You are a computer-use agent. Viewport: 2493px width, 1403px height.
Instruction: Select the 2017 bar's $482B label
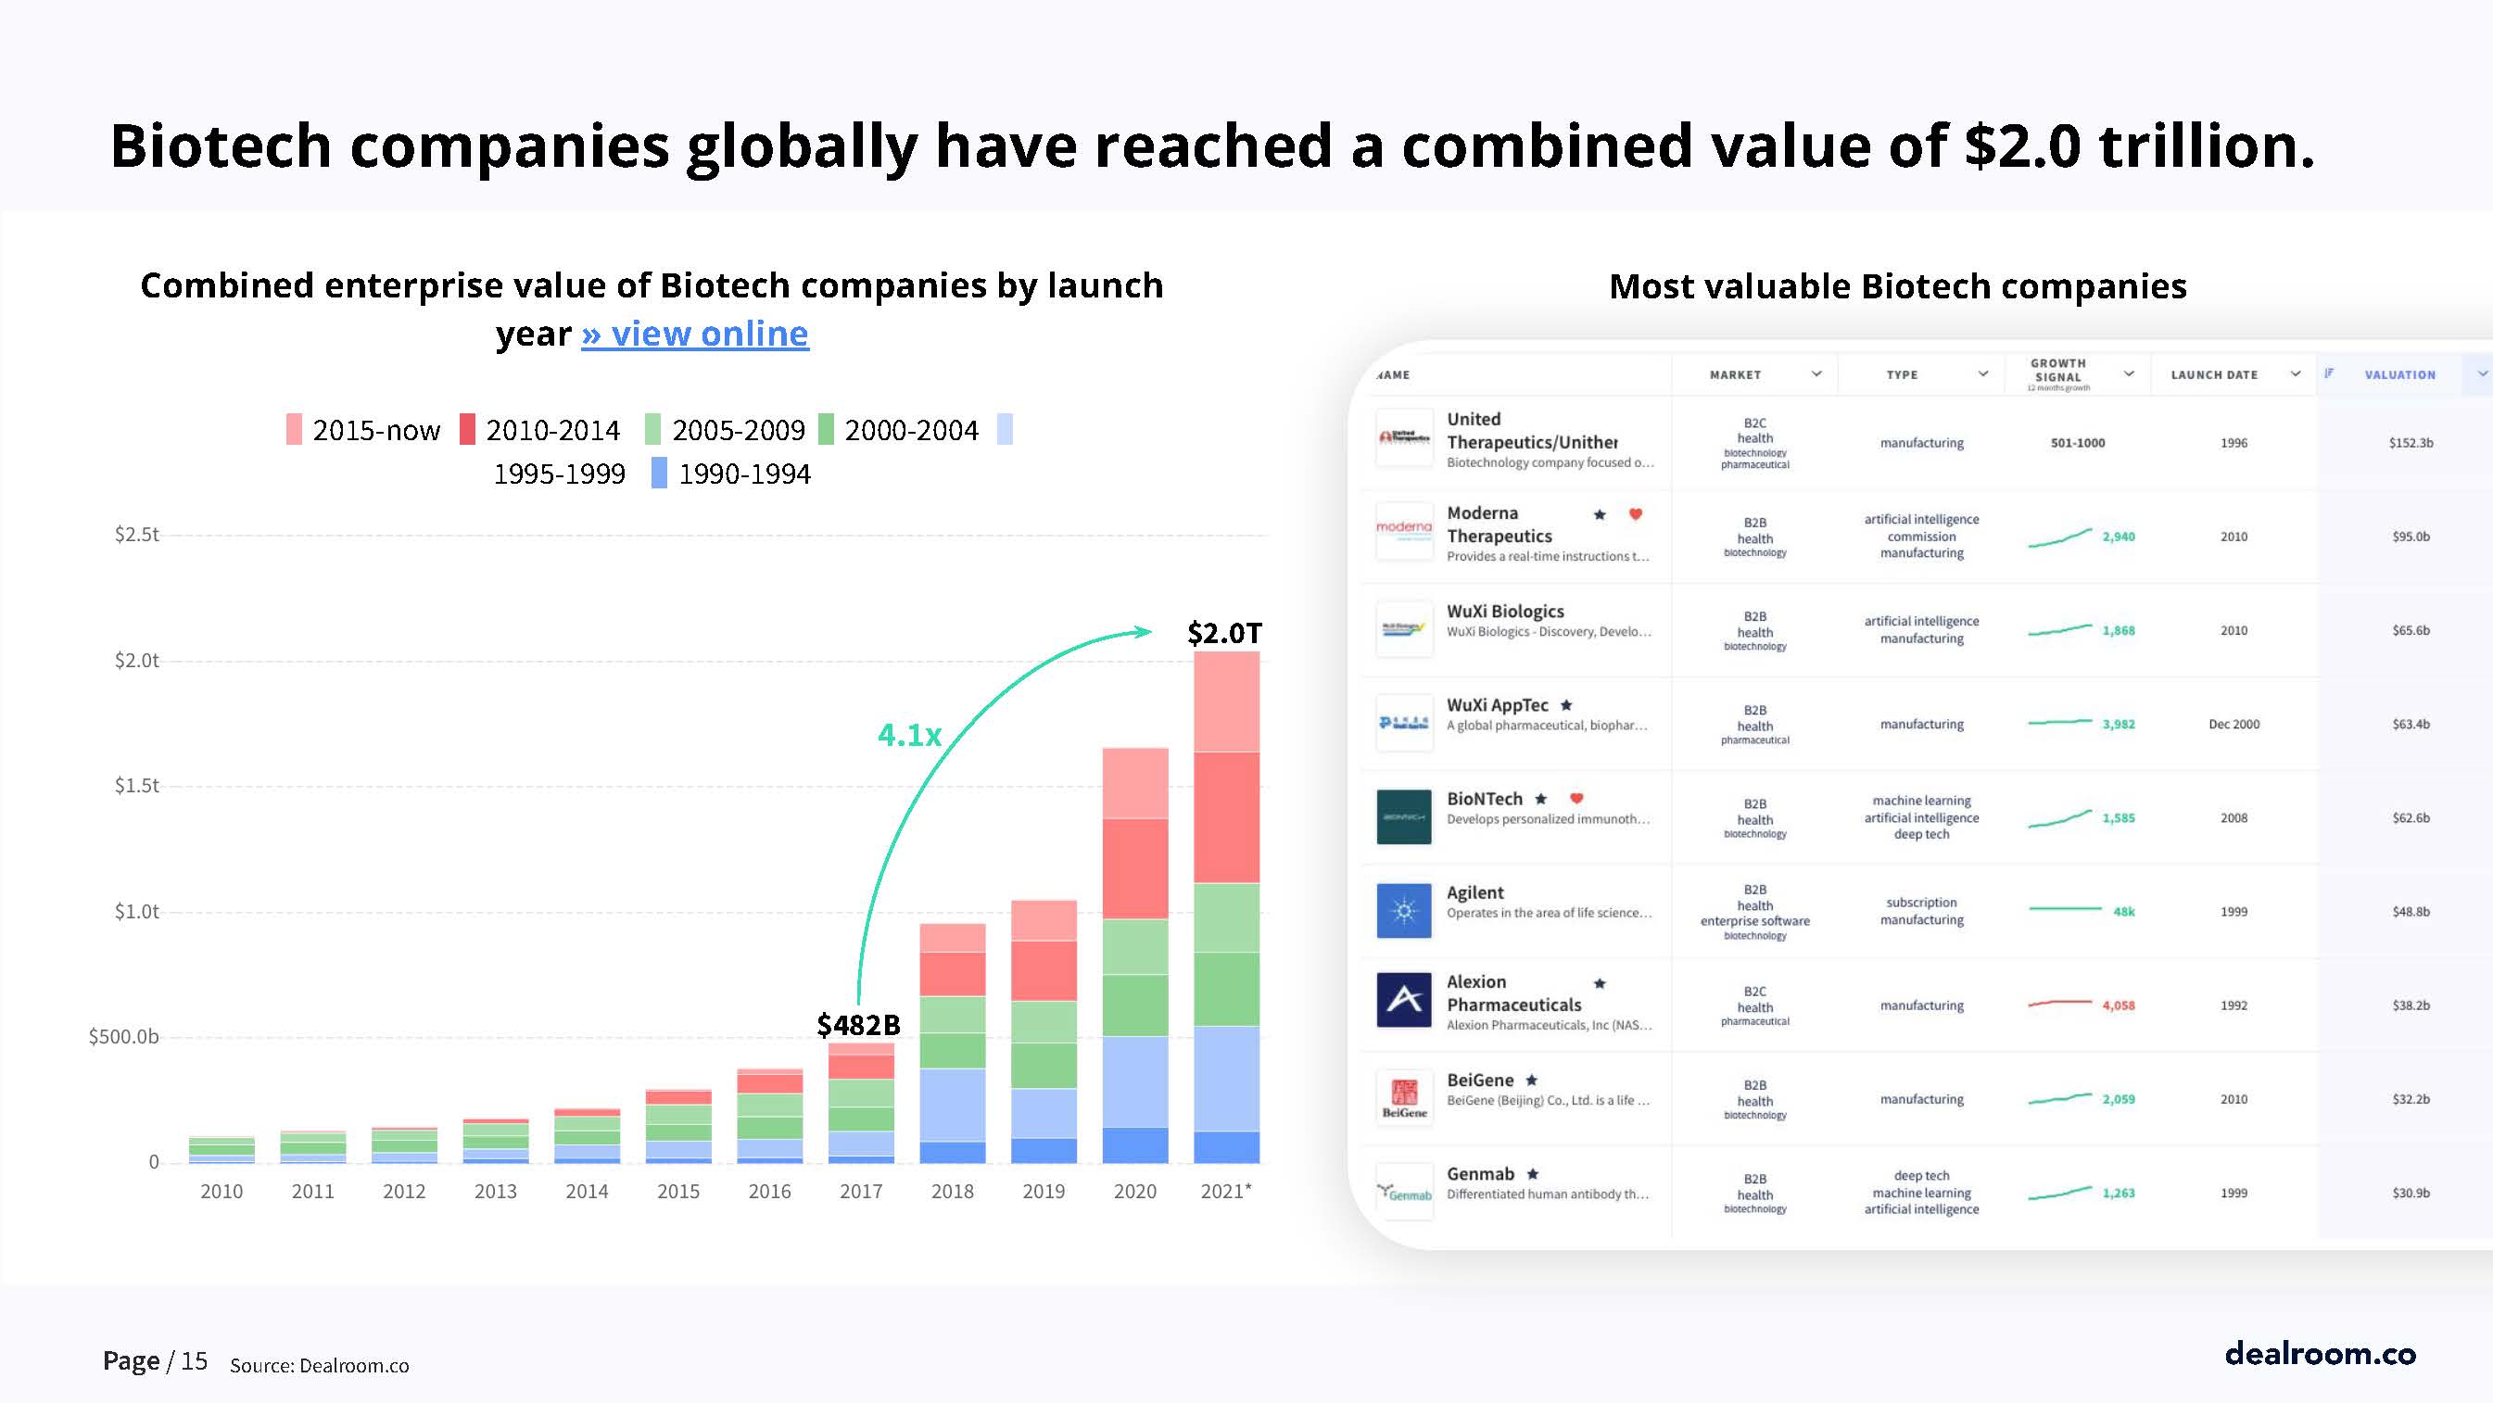coord(858,1025)
